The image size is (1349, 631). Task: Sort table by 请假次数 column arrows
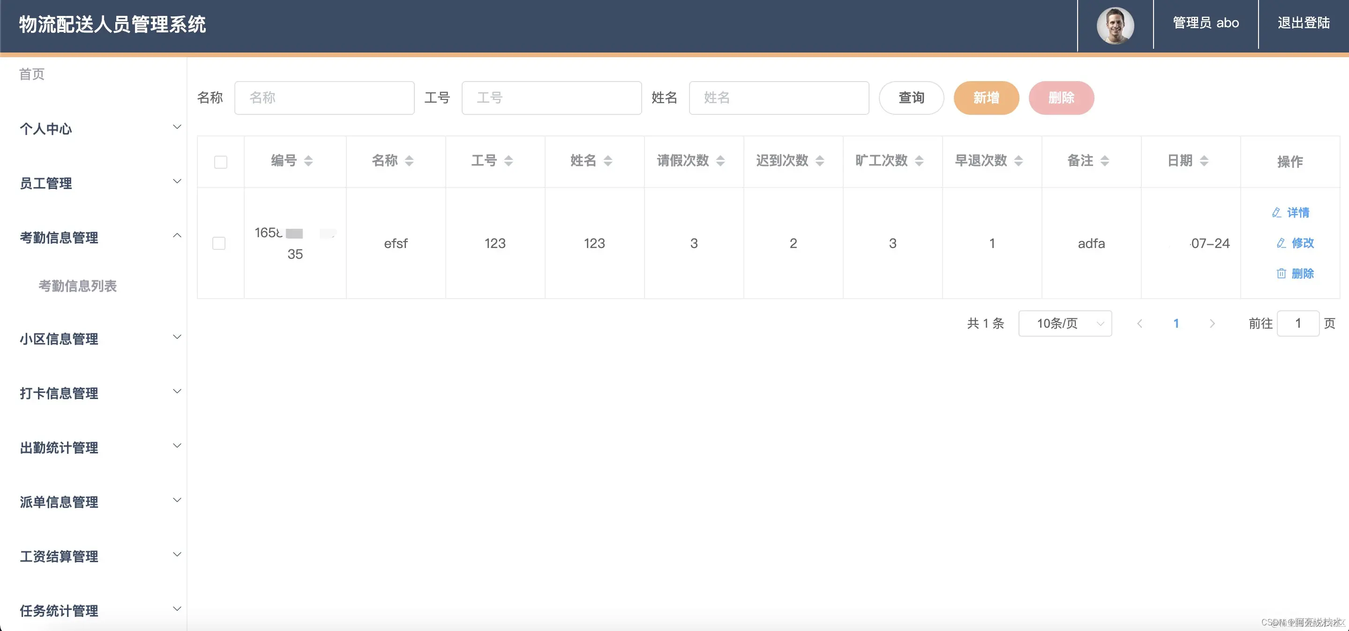click(x=720, y=161)
